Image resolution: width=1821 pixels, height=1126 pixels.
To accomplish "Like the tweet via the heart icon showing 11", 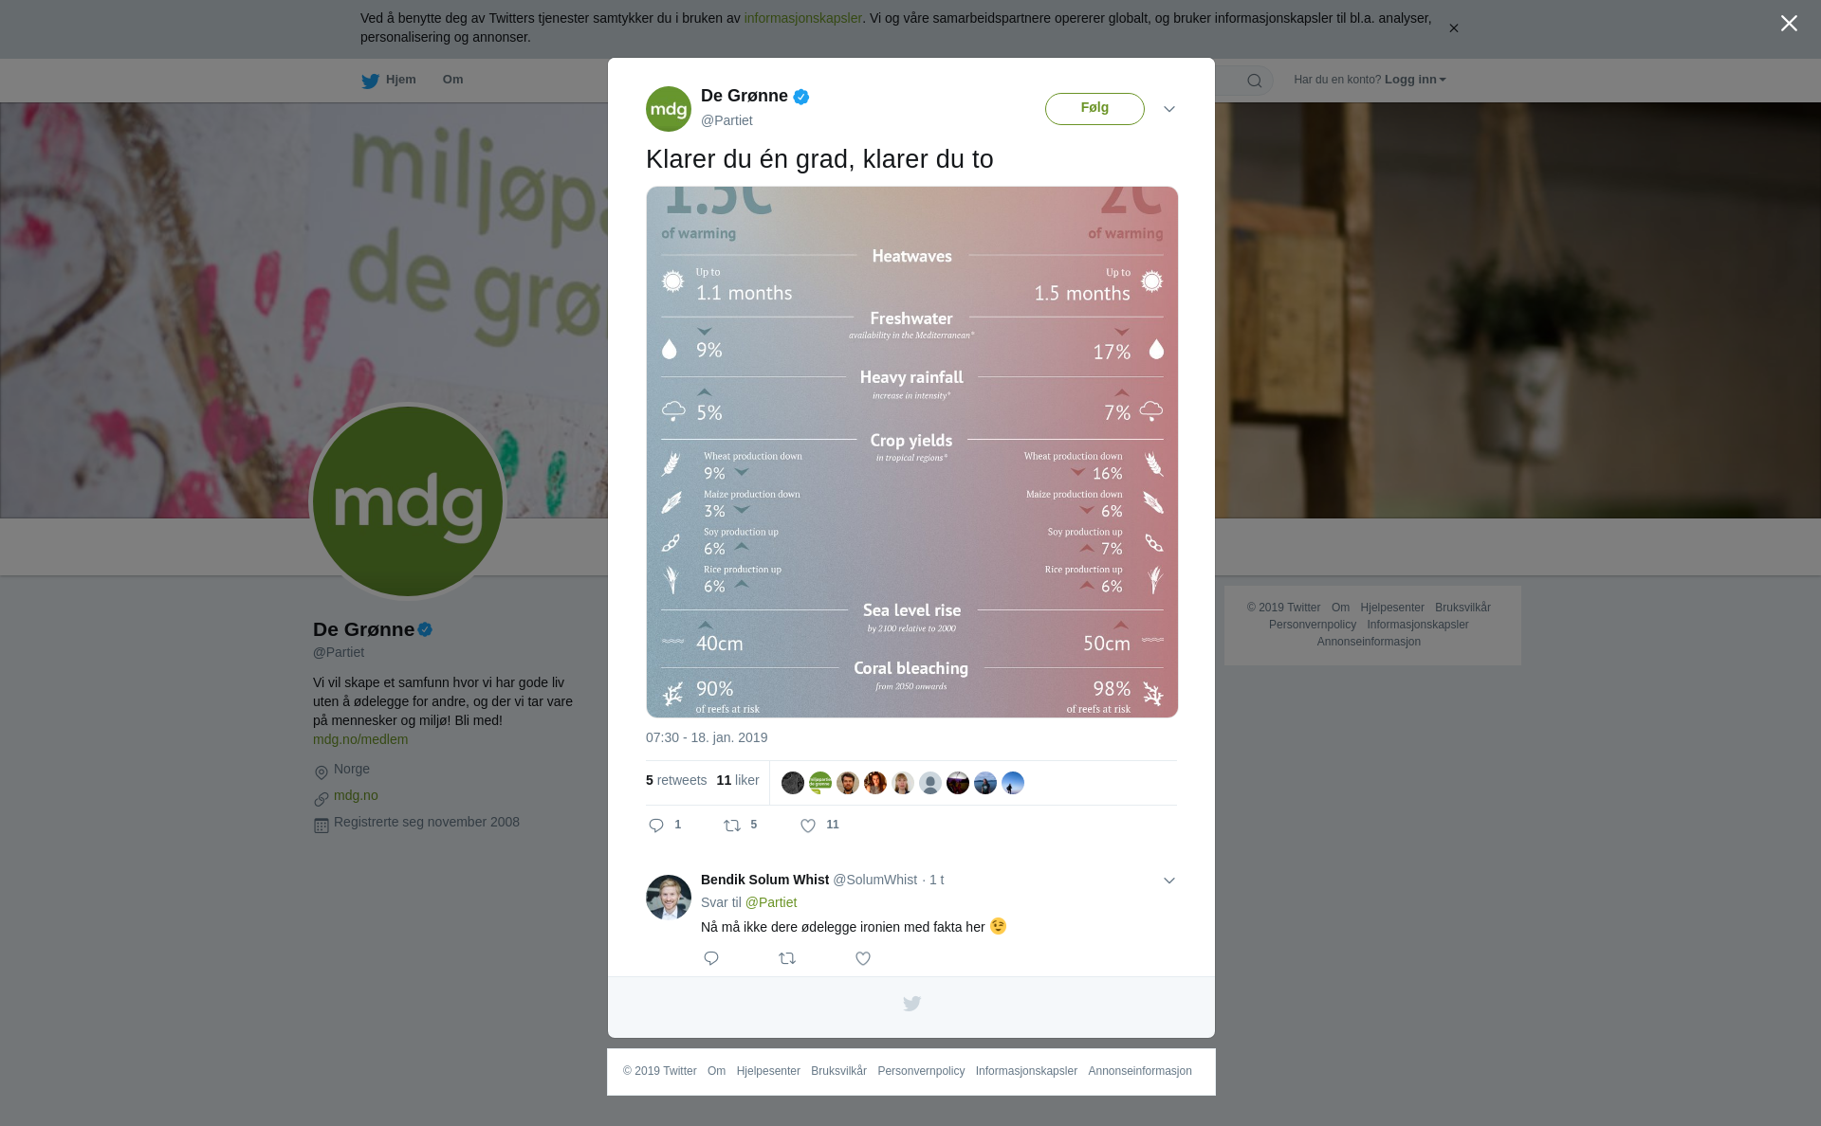I will 808,826.
